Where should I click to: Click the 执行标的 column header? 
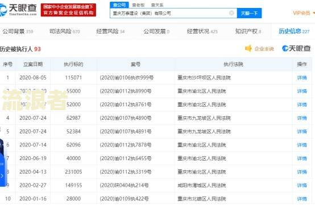pyautogui.click(x=73, y=64)
